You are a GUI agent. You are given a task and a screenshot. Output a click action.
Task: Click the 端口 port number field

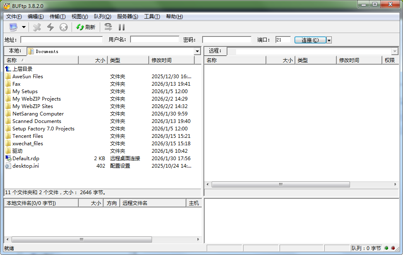click(x=283, y=40)
